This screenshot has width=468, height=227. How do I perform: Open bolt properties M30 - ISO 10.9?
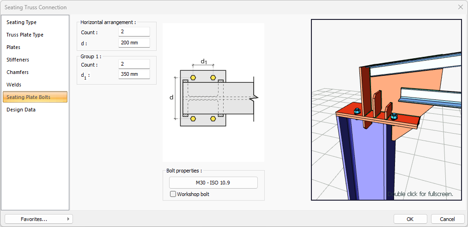pyautogui.click(x=213, y=183)
